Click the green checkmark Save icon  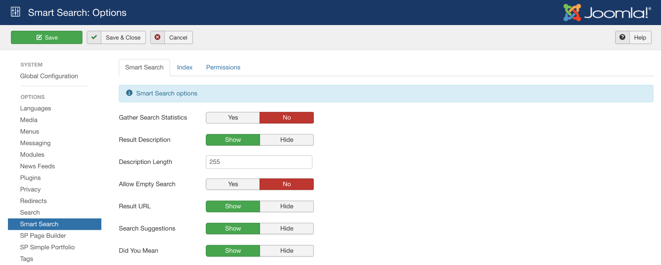(39, 37)
